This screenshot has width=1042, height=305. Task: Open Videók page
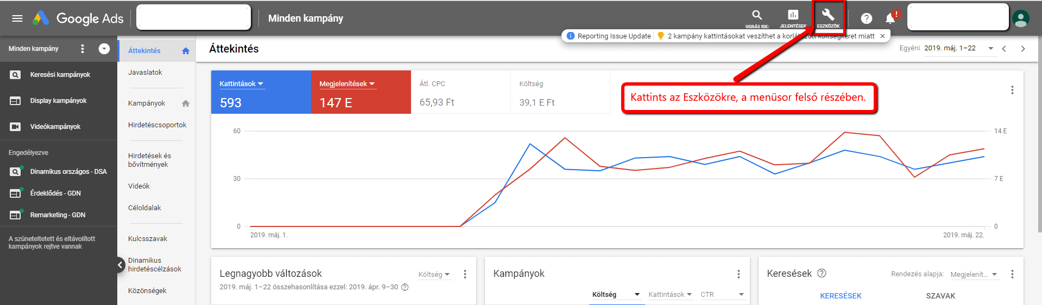click(139, 186)
